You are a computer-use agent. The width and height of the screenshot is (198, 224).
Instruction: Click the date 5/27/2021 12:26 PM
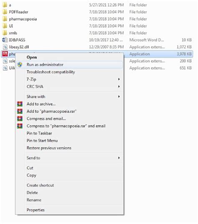tap(106, 5)
